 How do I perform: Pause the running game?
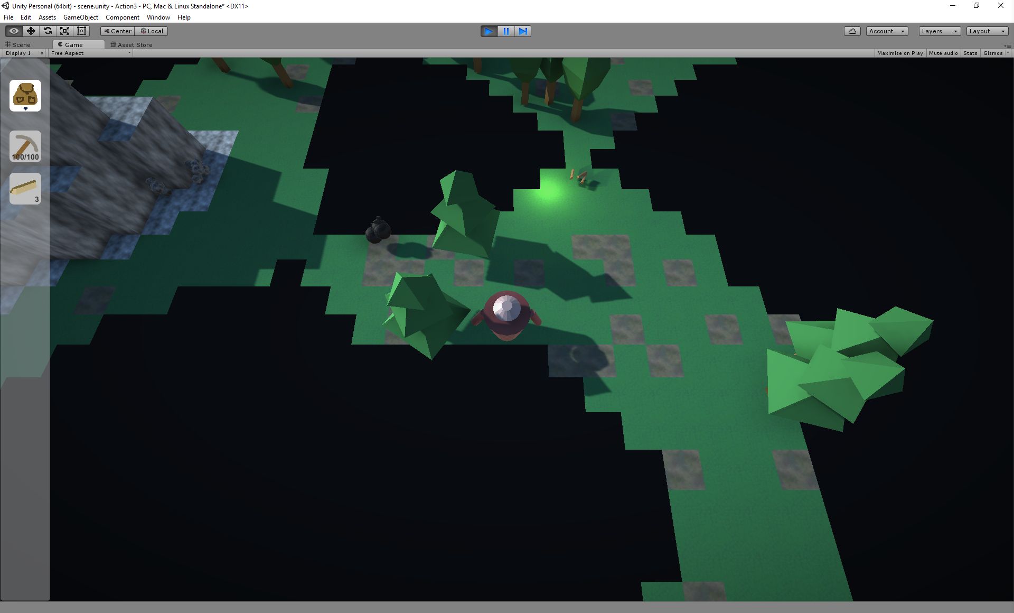[x=506, y=31]
